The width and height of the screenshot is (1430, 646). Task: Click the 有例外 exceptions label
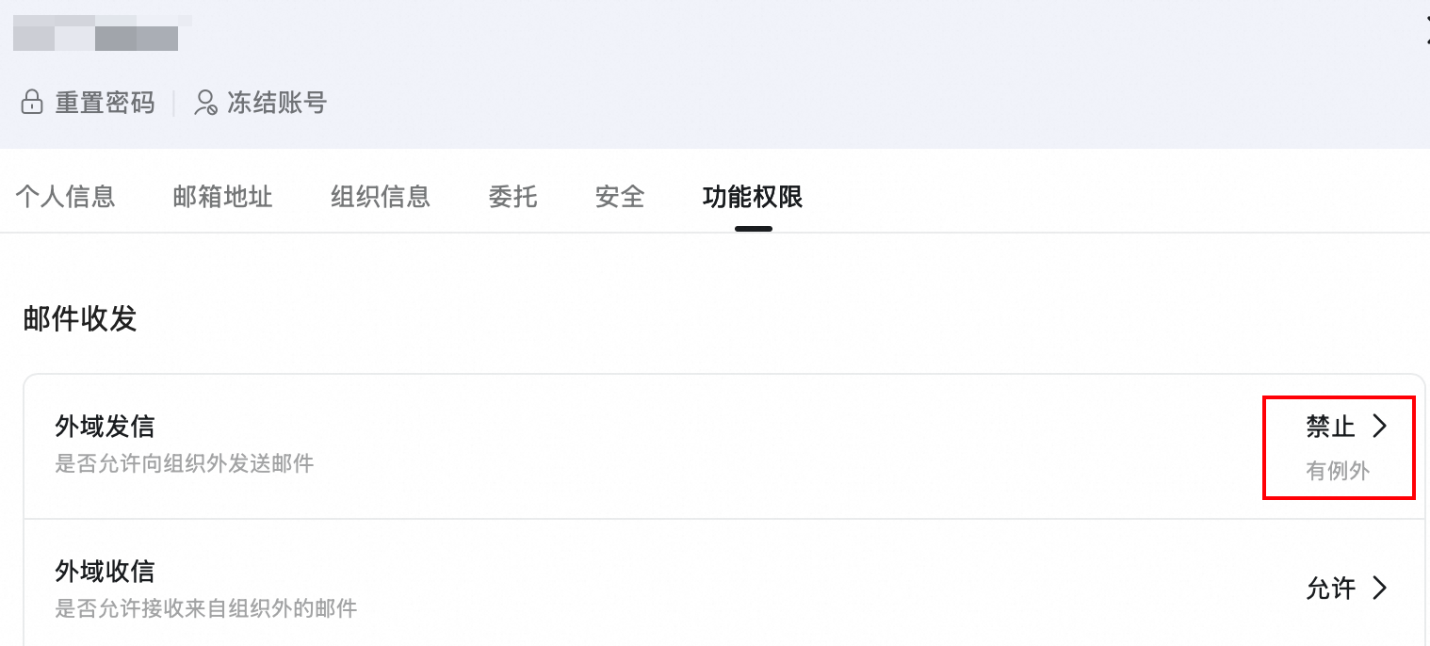point(1338,470)
